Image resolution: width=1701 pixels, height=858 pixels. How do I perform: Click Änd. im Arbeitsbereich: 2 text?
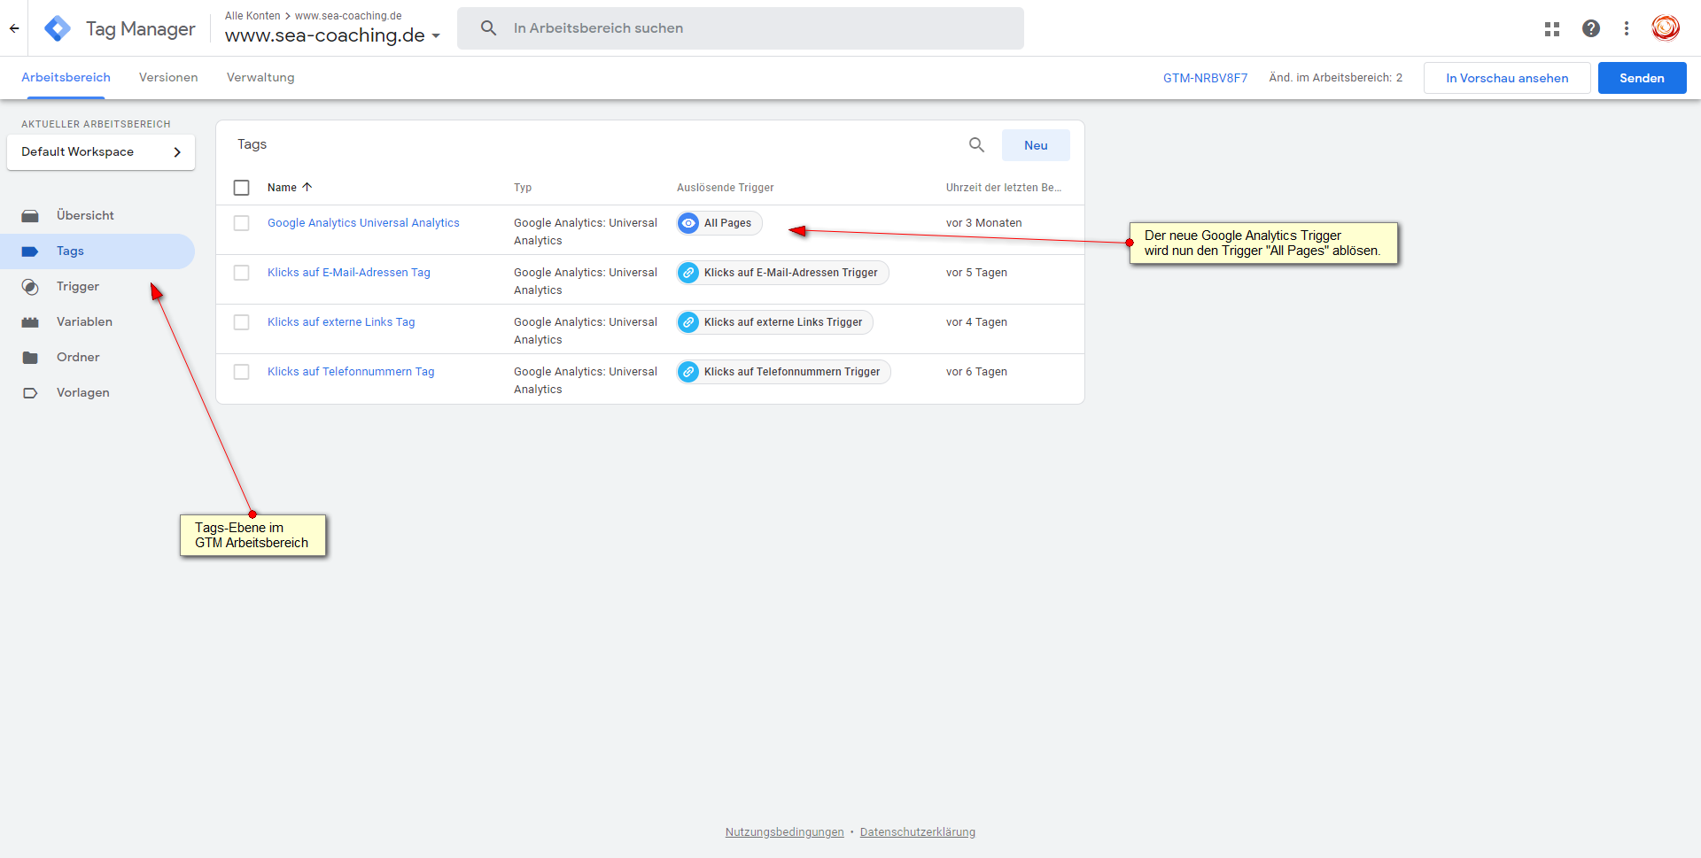click(1335, 78)
